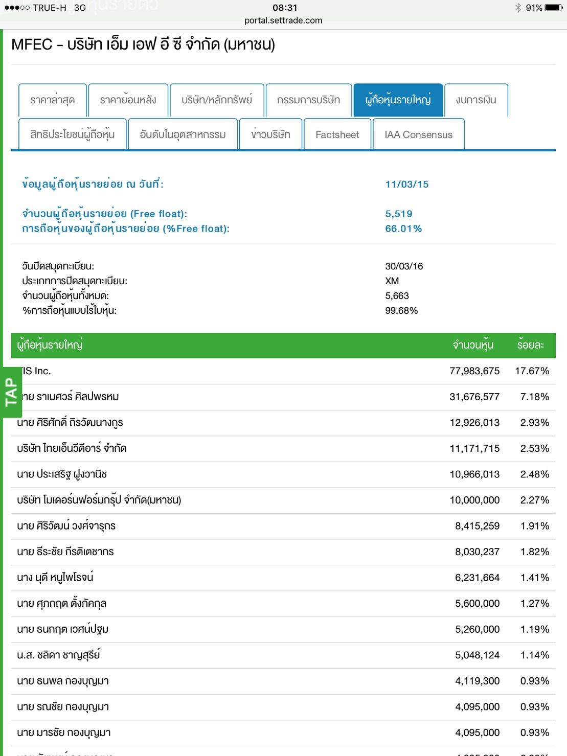Tap the จำนวนหุ้น column header

click(x=473, y=345)
